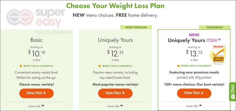236x111 pixels.
Task: View Plan for Uniquely Yours
Action: [x=115, y=93]
